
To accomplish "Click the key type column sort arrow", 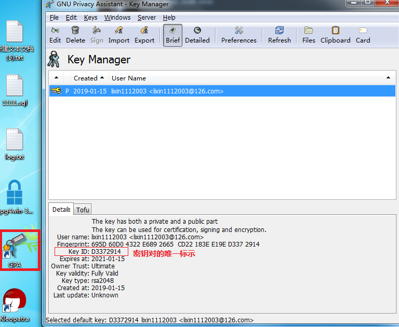I will [x=56, y=78].
